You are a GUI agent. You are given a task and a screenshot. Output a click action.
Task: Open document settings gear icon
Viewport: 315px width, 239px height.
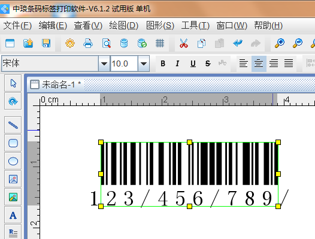click(70, 43)
